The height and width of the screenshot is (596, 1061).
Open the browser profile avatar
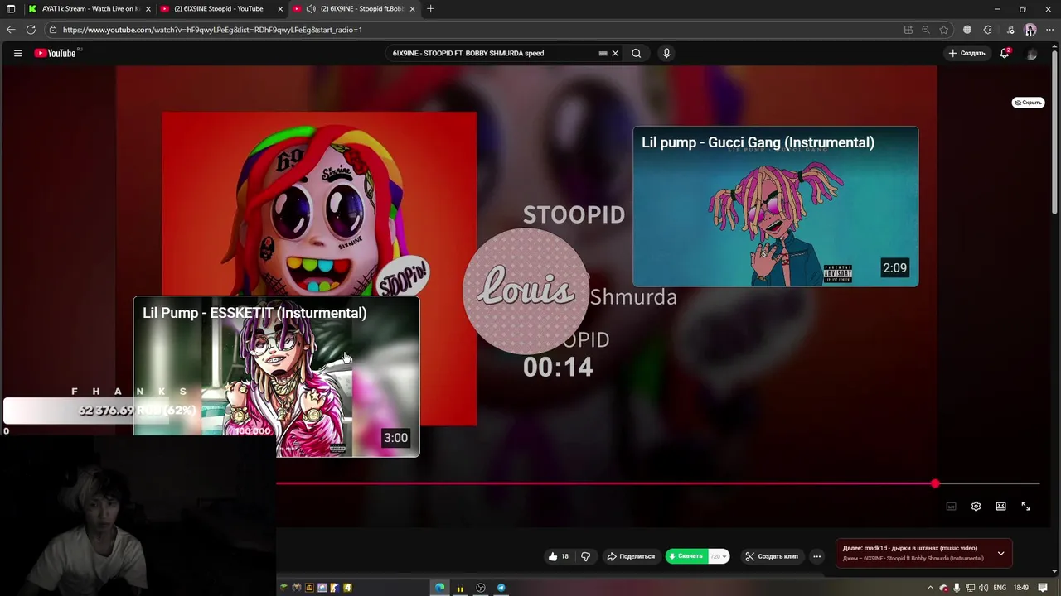click(1030, 30)
